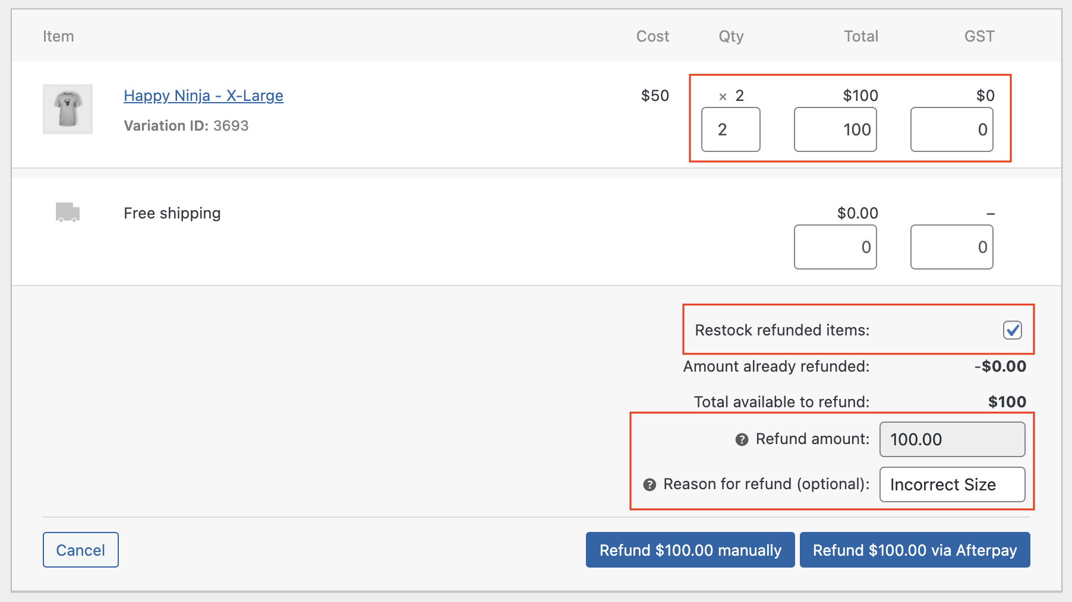Focus the refund quantity field for Happy Ninja

730,129
